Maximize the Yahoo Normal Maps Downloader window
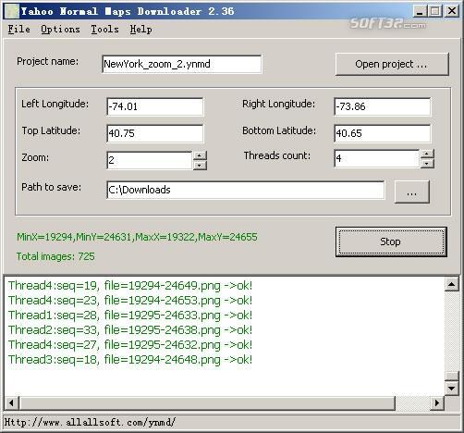 (435, 12)
